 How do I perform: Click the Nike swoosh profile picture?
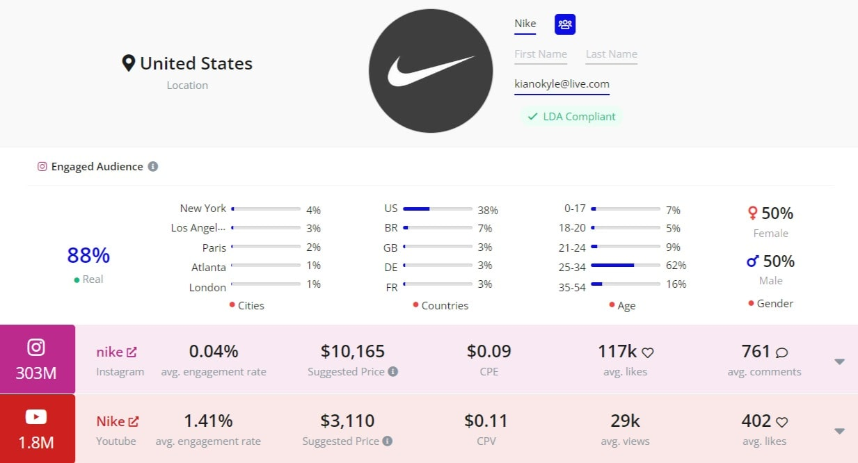pos(431,71)
